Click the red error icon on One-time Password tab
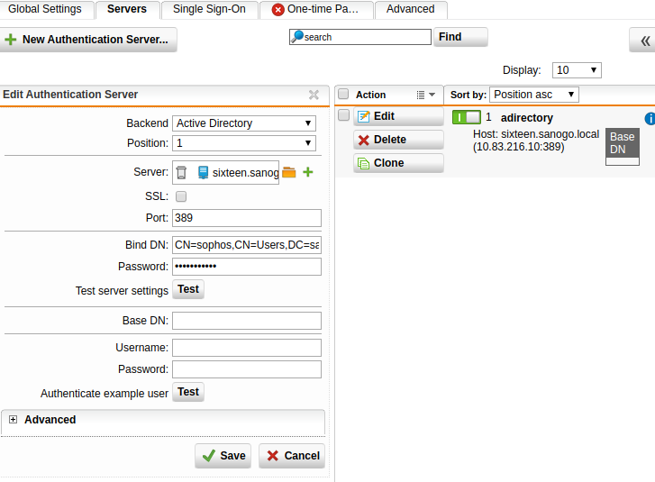Viewport: 655px width, 482px height. tap(277, 10)
